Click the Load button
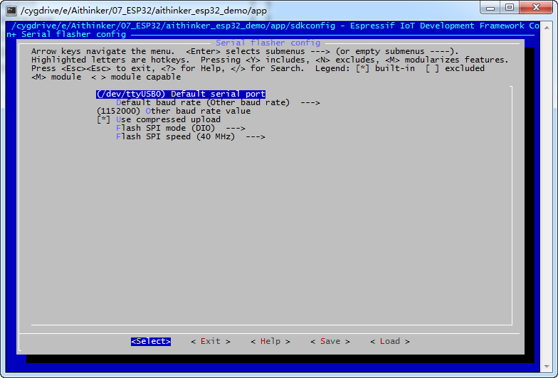Screen dimensions: 558x378 pyautogui.click(x=390, y=341)
